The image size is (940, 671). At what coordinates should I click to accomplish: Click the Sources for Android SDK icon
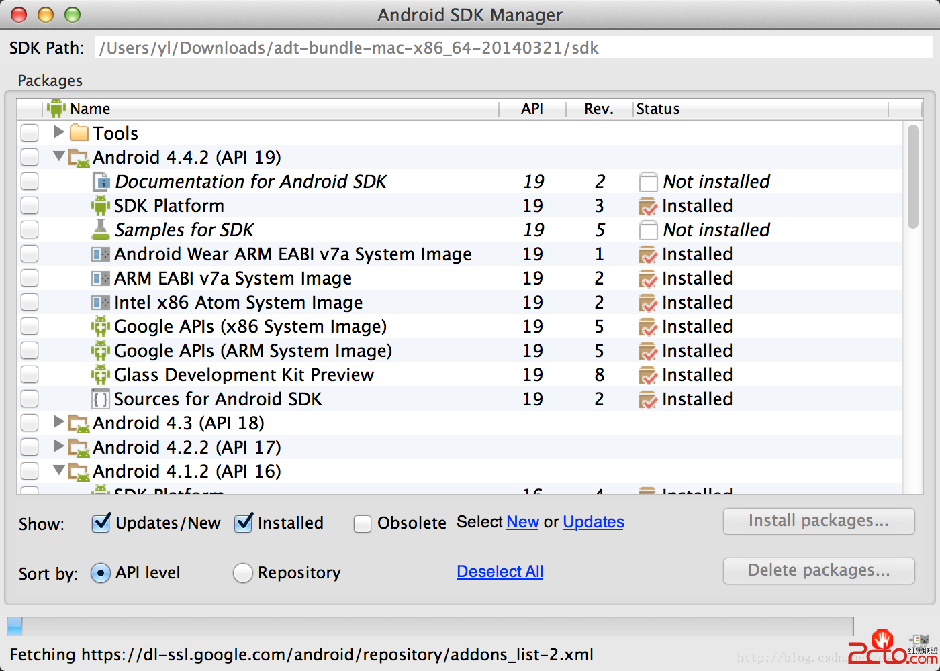click(101, 399)
